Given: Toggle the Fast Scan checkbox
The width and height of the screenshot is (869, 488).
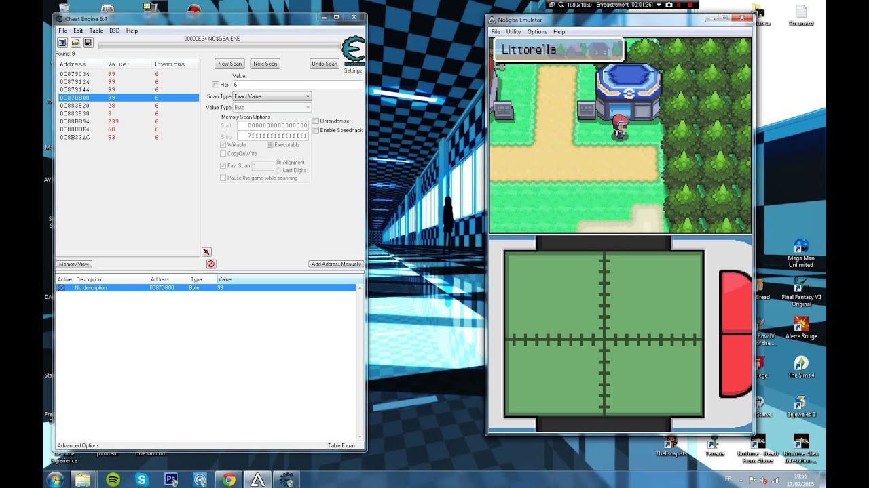Looking at the screenshot, I should click(223, 166).
